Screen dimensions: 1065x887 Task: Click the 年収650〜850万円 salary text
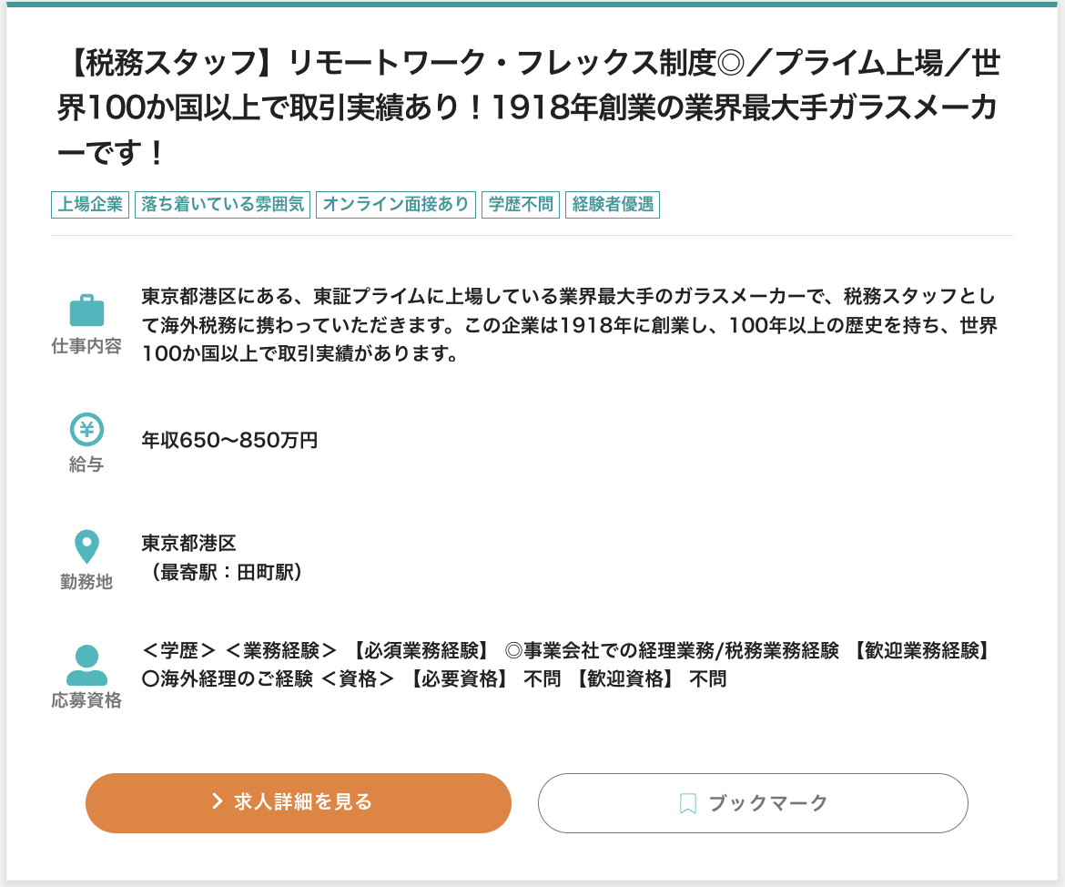(229, 441)
